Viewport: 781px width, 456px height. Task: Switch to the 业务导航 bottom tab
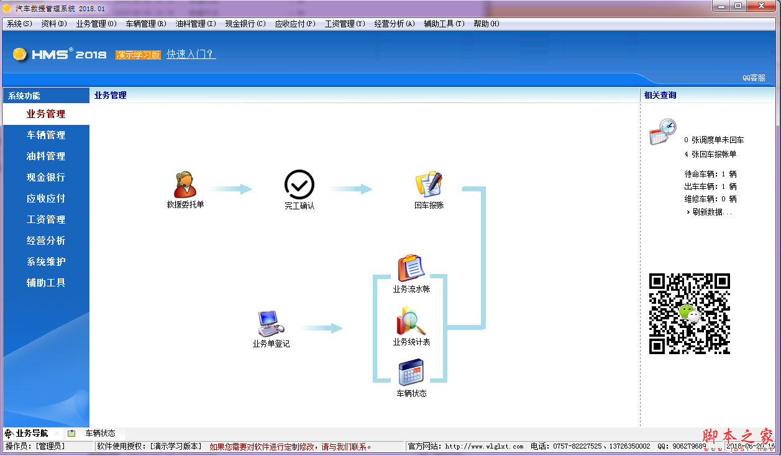coord(30,432)
